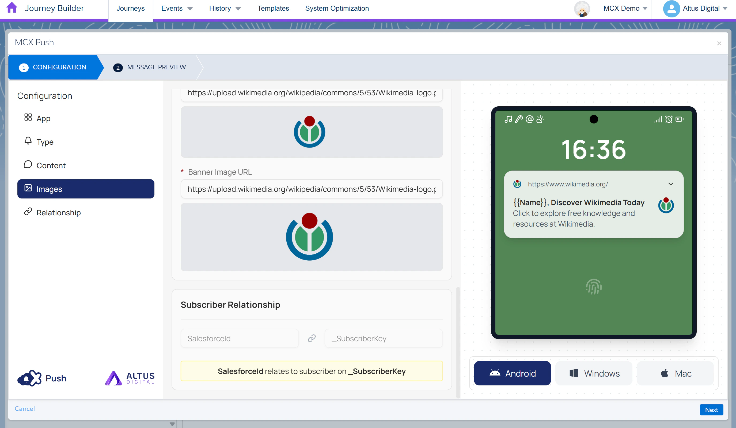Open the user avatar next to MCX Demo
Viewport: 736px width, 428px height.
click(x=582, y=9)
